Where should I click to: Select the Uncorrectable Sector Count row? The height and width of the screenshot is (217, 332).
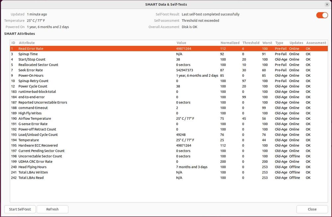click(x=169, y=156)
